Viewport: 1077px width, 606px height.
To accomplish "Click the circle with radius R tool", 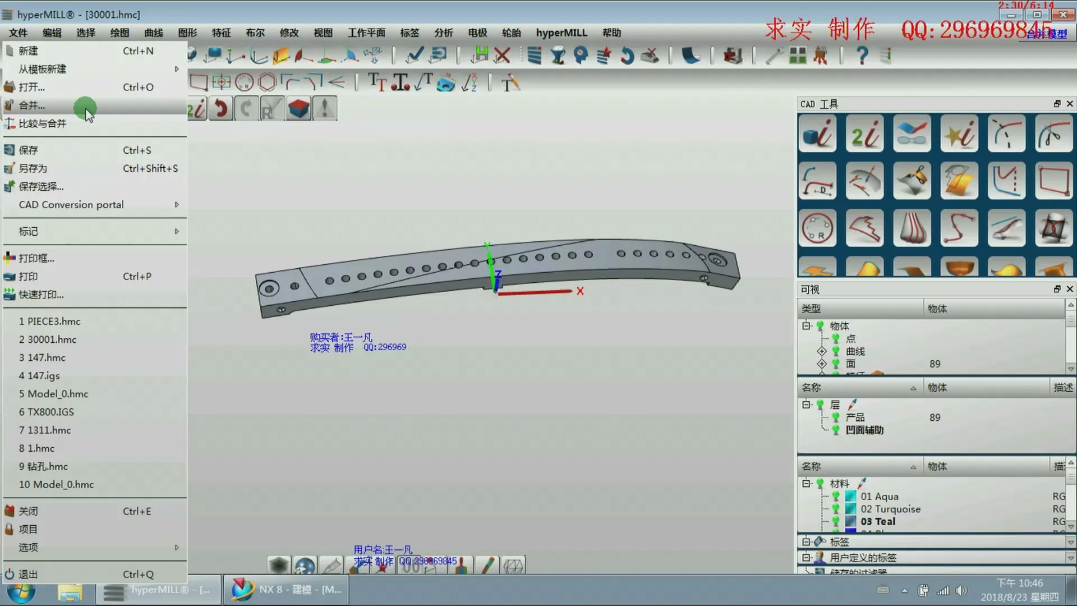I will pyautogui.click(x=817, y=228).
